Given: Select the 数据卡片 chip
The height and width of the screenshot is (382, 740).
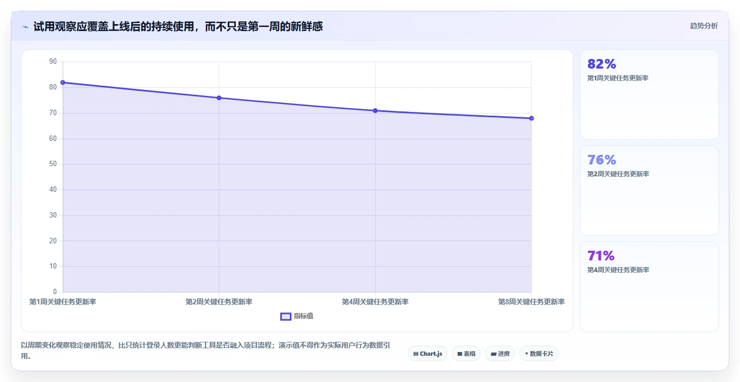Looking at the screenshot, I should tap(539, 354).
